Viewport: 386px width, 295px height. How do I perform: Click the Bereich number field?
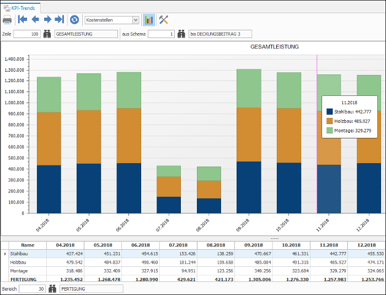point(32,289)
